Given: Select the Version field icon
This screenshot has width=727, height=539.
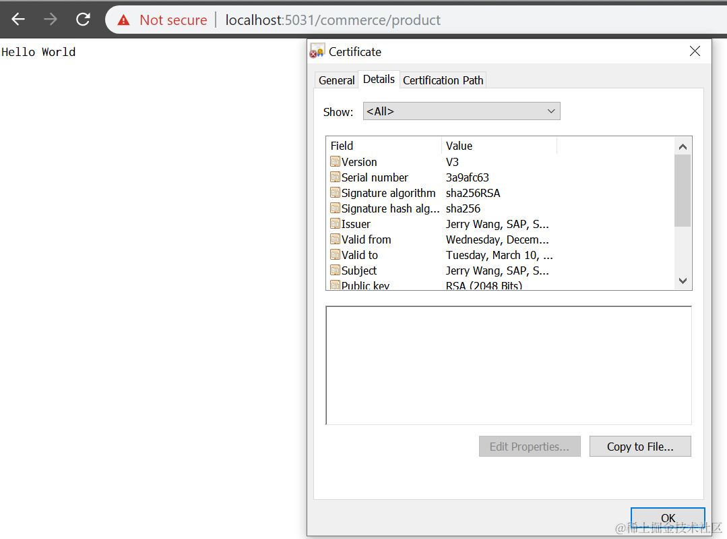Looking at the screenshot, I should tap(335, 161).
